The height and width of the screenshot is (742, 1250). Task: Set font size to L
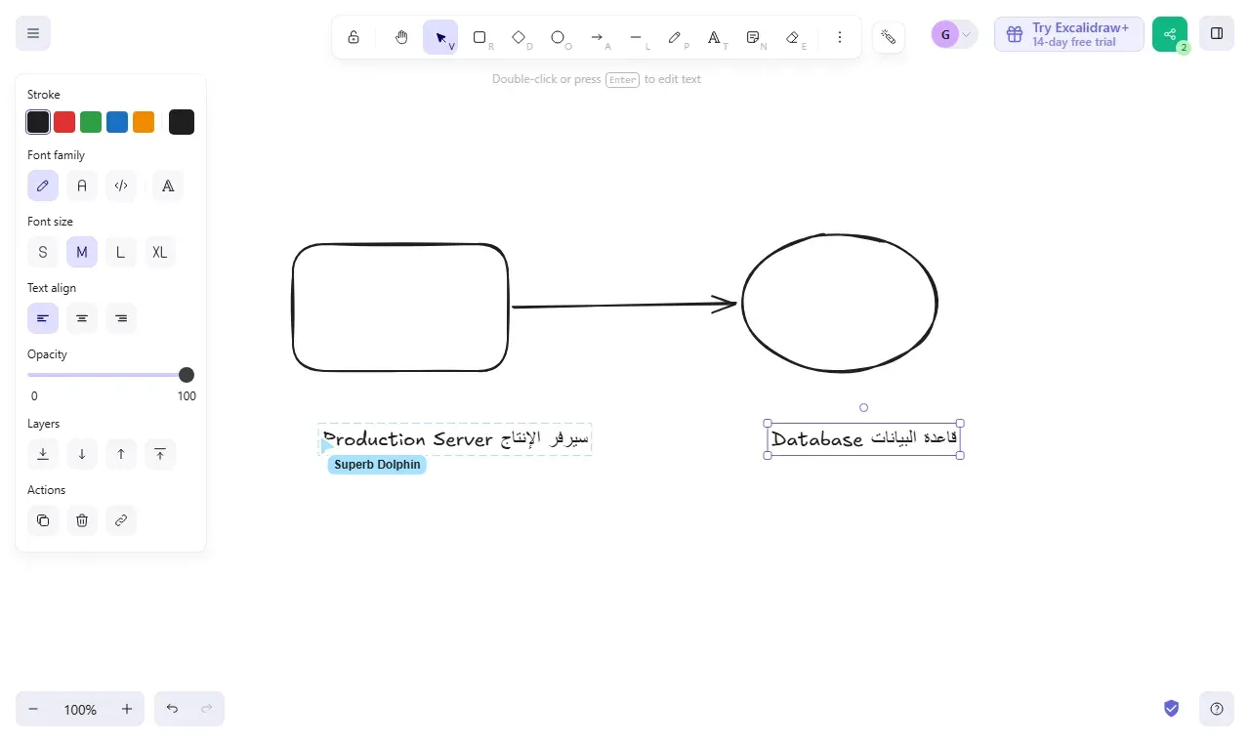[x=121, y=252]
